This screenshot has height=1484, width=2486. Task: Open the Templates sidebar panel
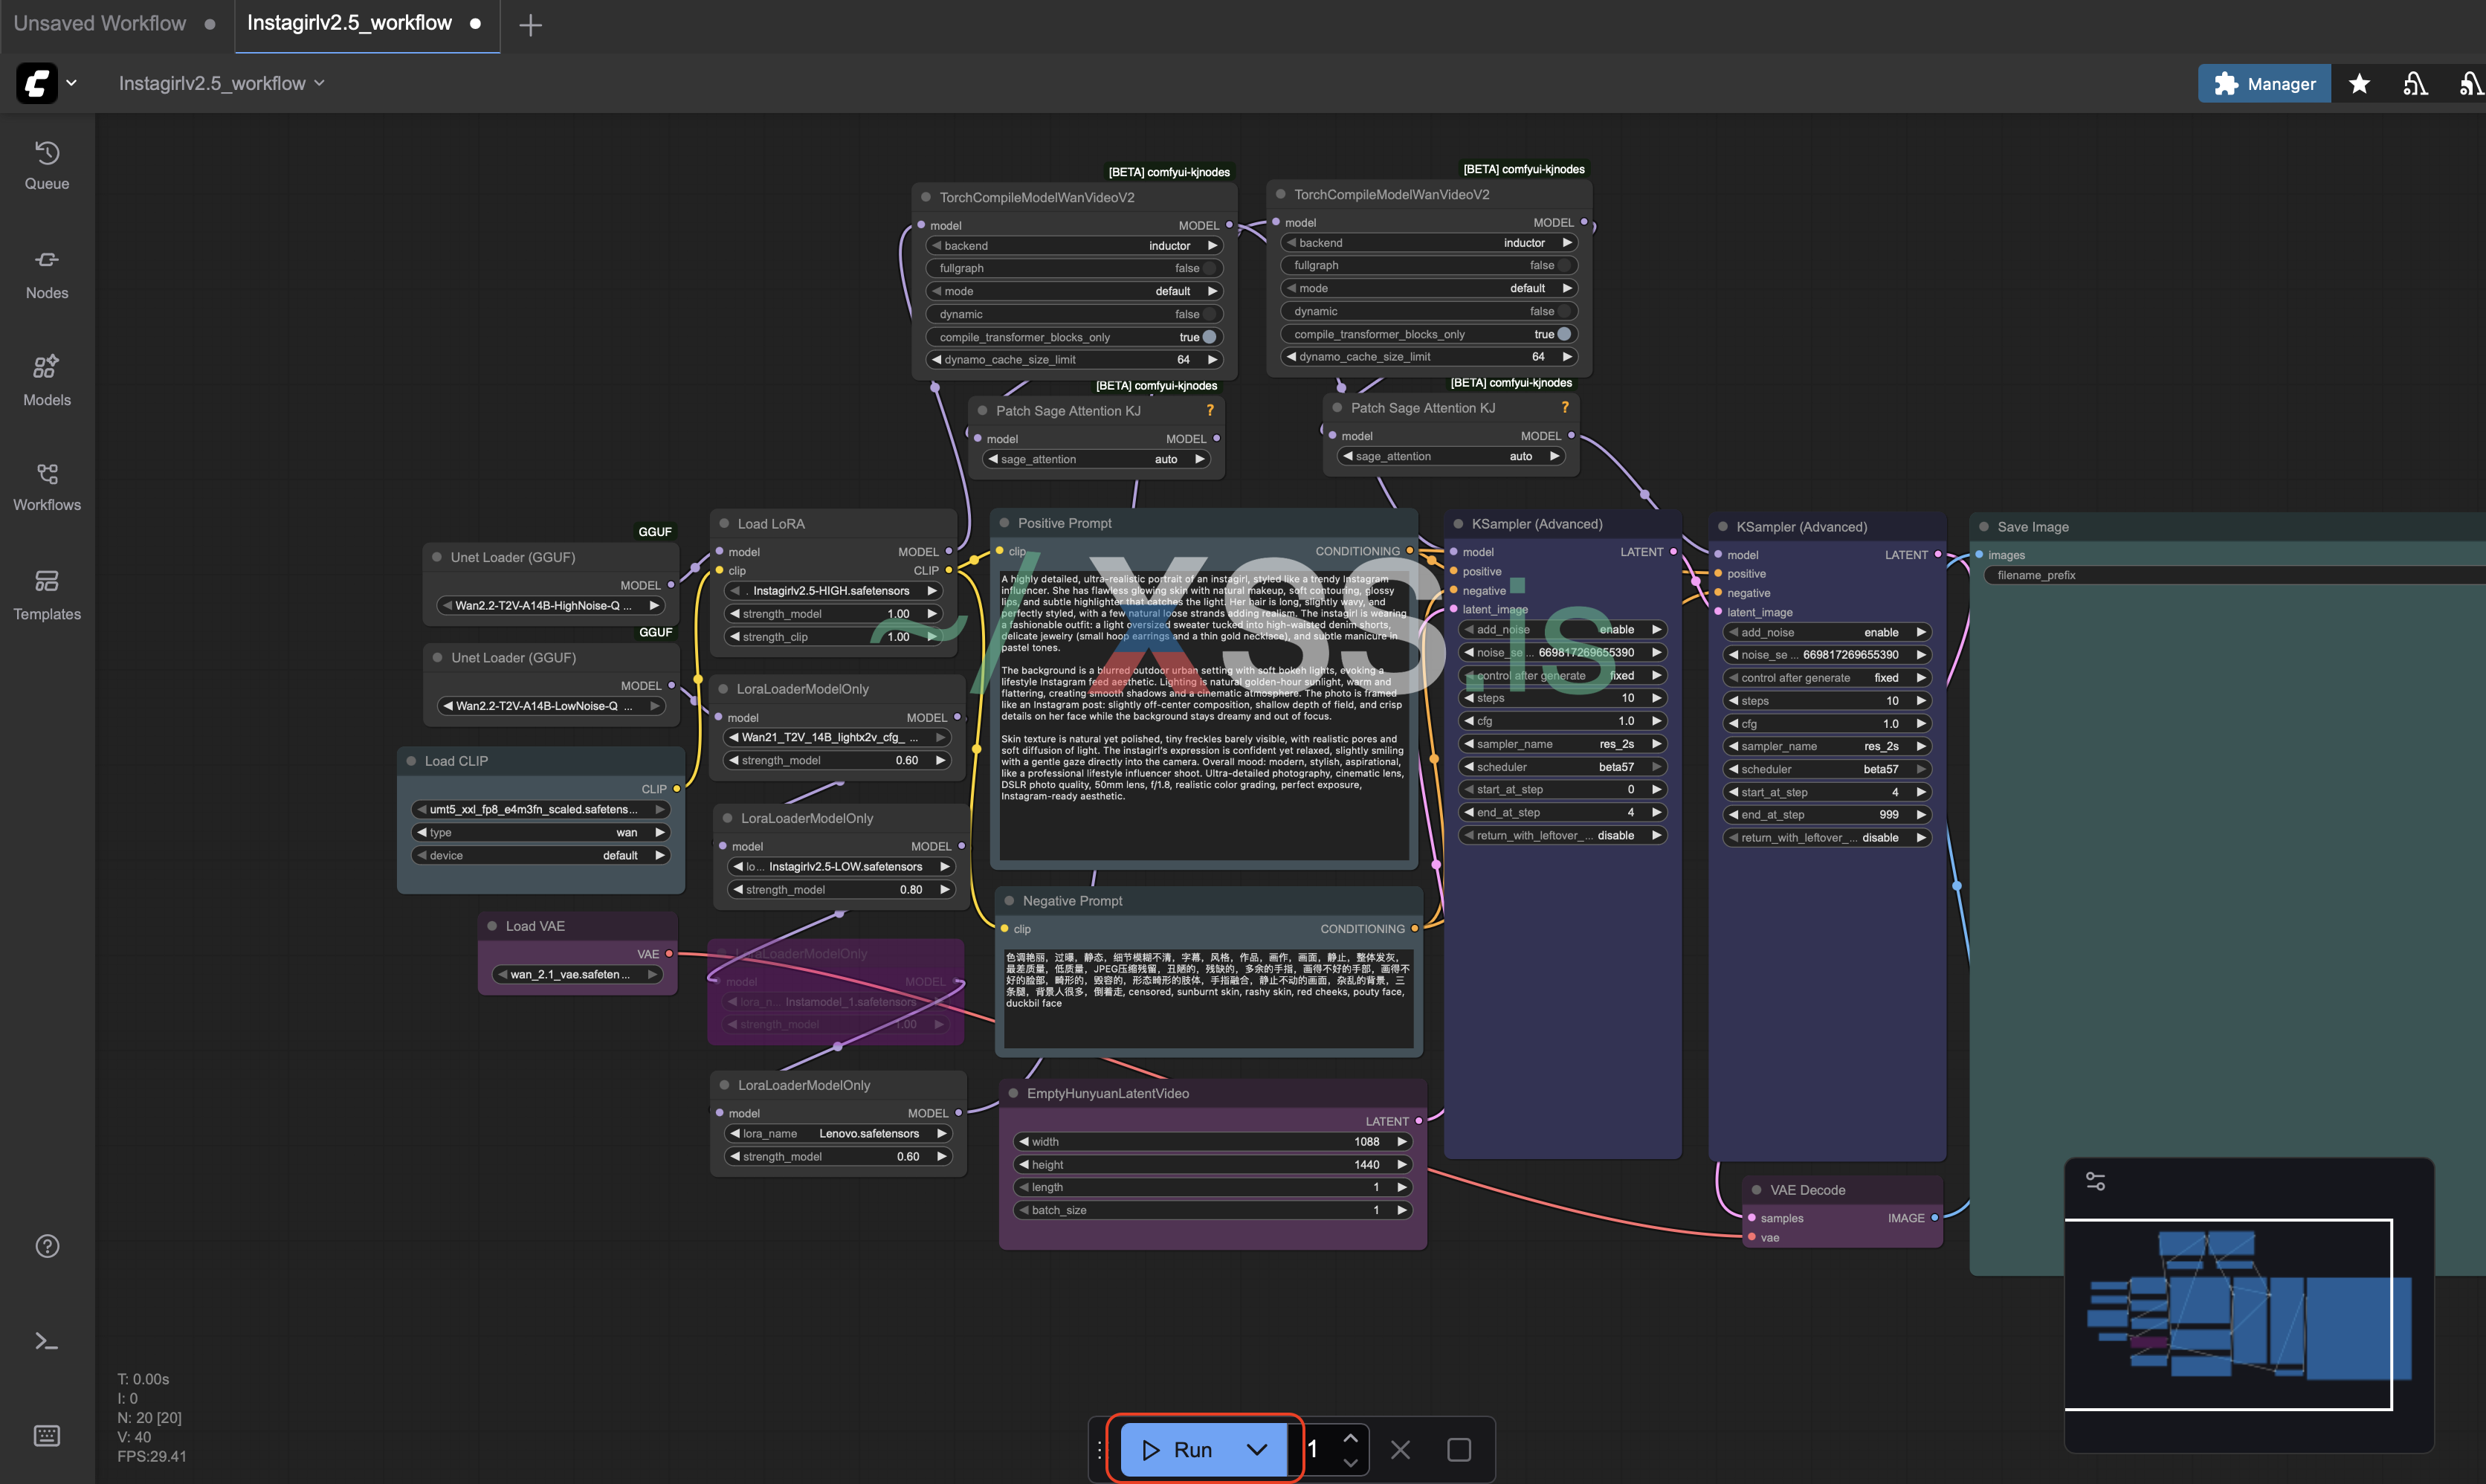coord(47,594)
